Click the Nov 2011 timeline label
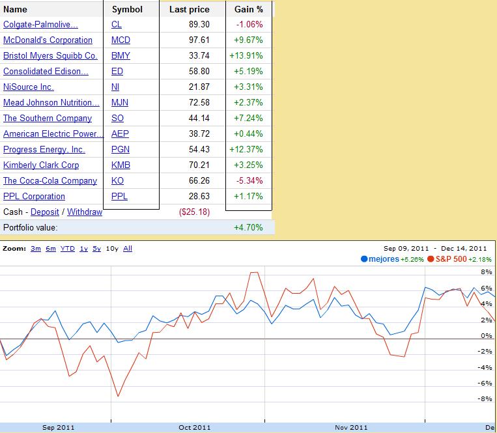 (351, 428)
